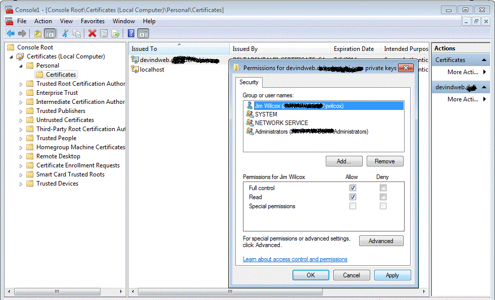This screenshot has width=495, height=300.
Task: Toggle Allow checkbox for Special permissions
Action: (353, 206)
